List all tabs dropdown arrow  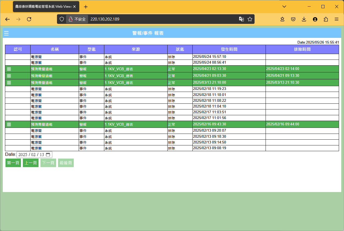[x=284, y=7]
